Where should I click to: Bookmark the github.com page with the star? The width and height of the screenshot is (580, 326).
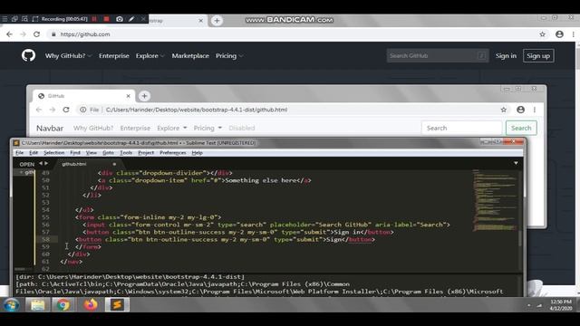542,34
